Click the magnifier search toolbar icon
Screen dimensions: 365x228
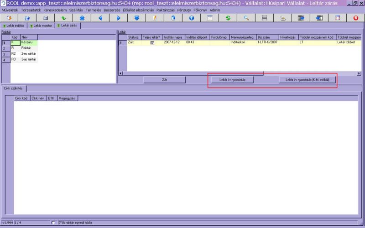pos(246,18)
